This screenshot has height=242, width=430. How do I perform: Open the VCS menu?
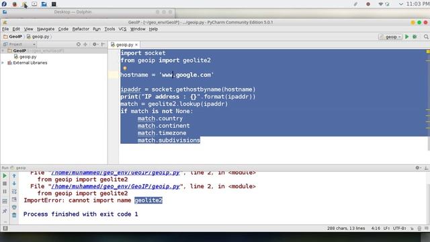coord(122,29)
